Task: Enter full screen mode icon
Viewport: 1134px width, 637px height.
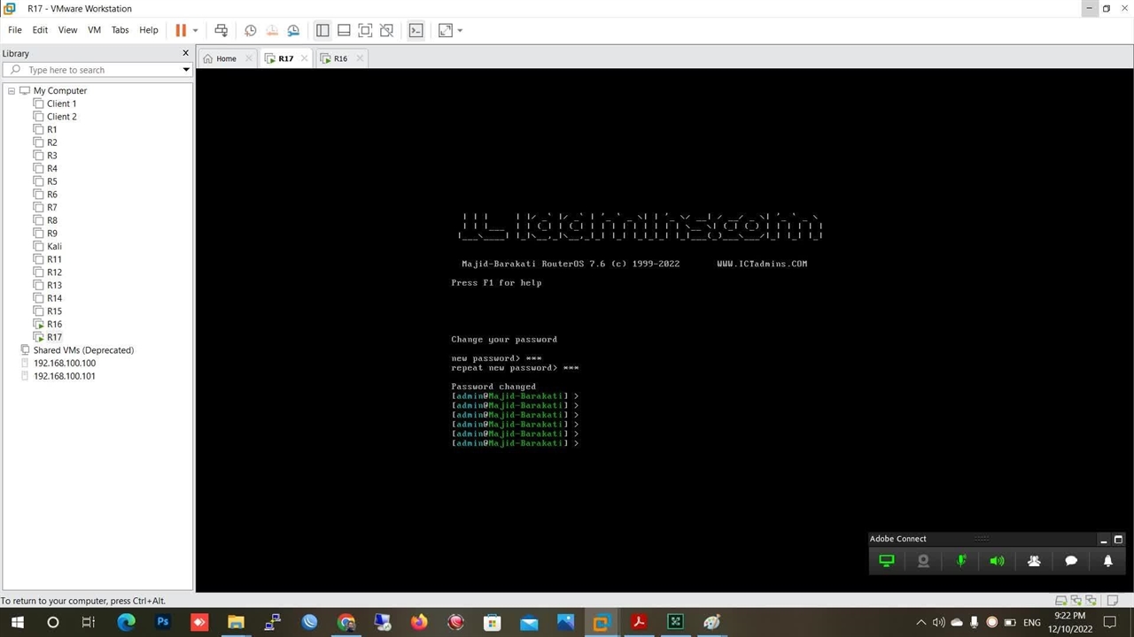Action: [365, 30]
